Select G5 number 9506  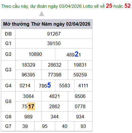pyautogui.click(x=80, y=96)
